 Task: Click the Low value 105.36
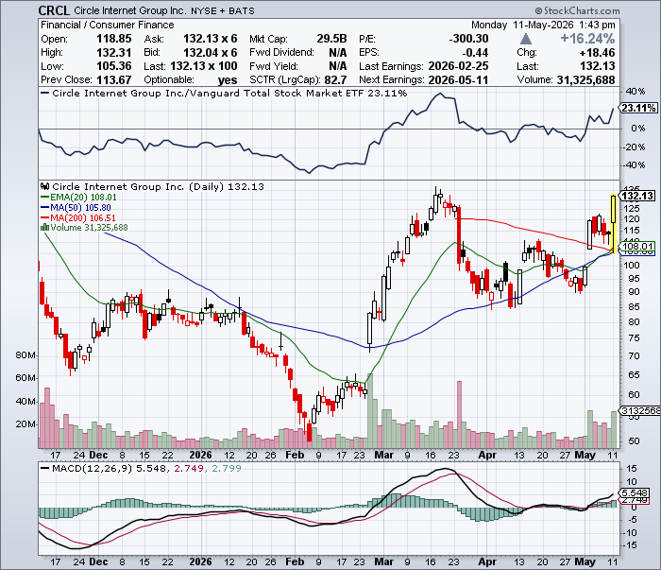[x=114, y=66]
